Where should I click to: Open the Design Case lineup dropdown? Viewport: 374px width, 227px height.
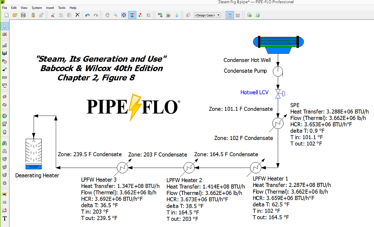tap(207, 15)
